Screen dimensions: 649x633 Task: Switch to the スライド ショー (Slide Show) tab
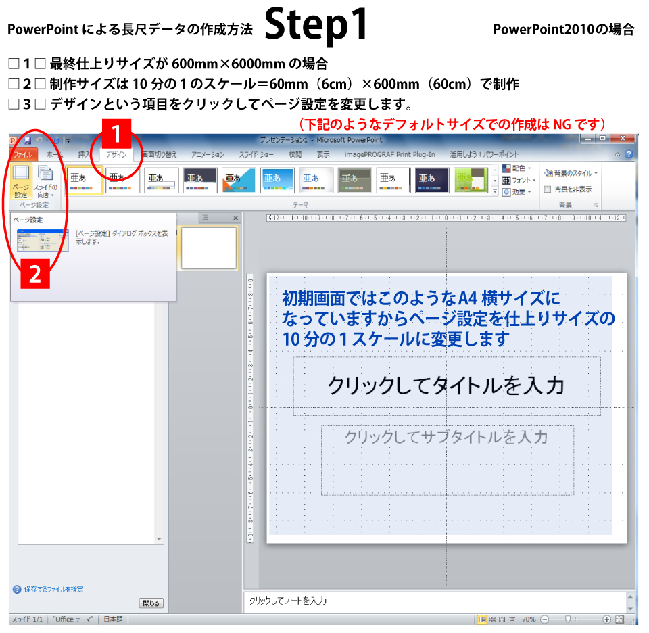point(256,154)
